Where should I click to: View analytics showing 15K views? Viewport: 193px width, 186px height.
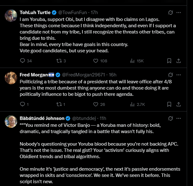point(137,61)
